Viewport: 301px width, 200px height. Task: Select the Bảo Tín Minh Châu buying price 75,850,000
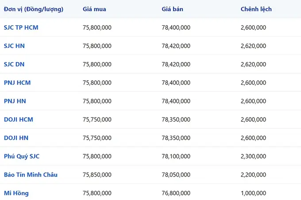97,175
